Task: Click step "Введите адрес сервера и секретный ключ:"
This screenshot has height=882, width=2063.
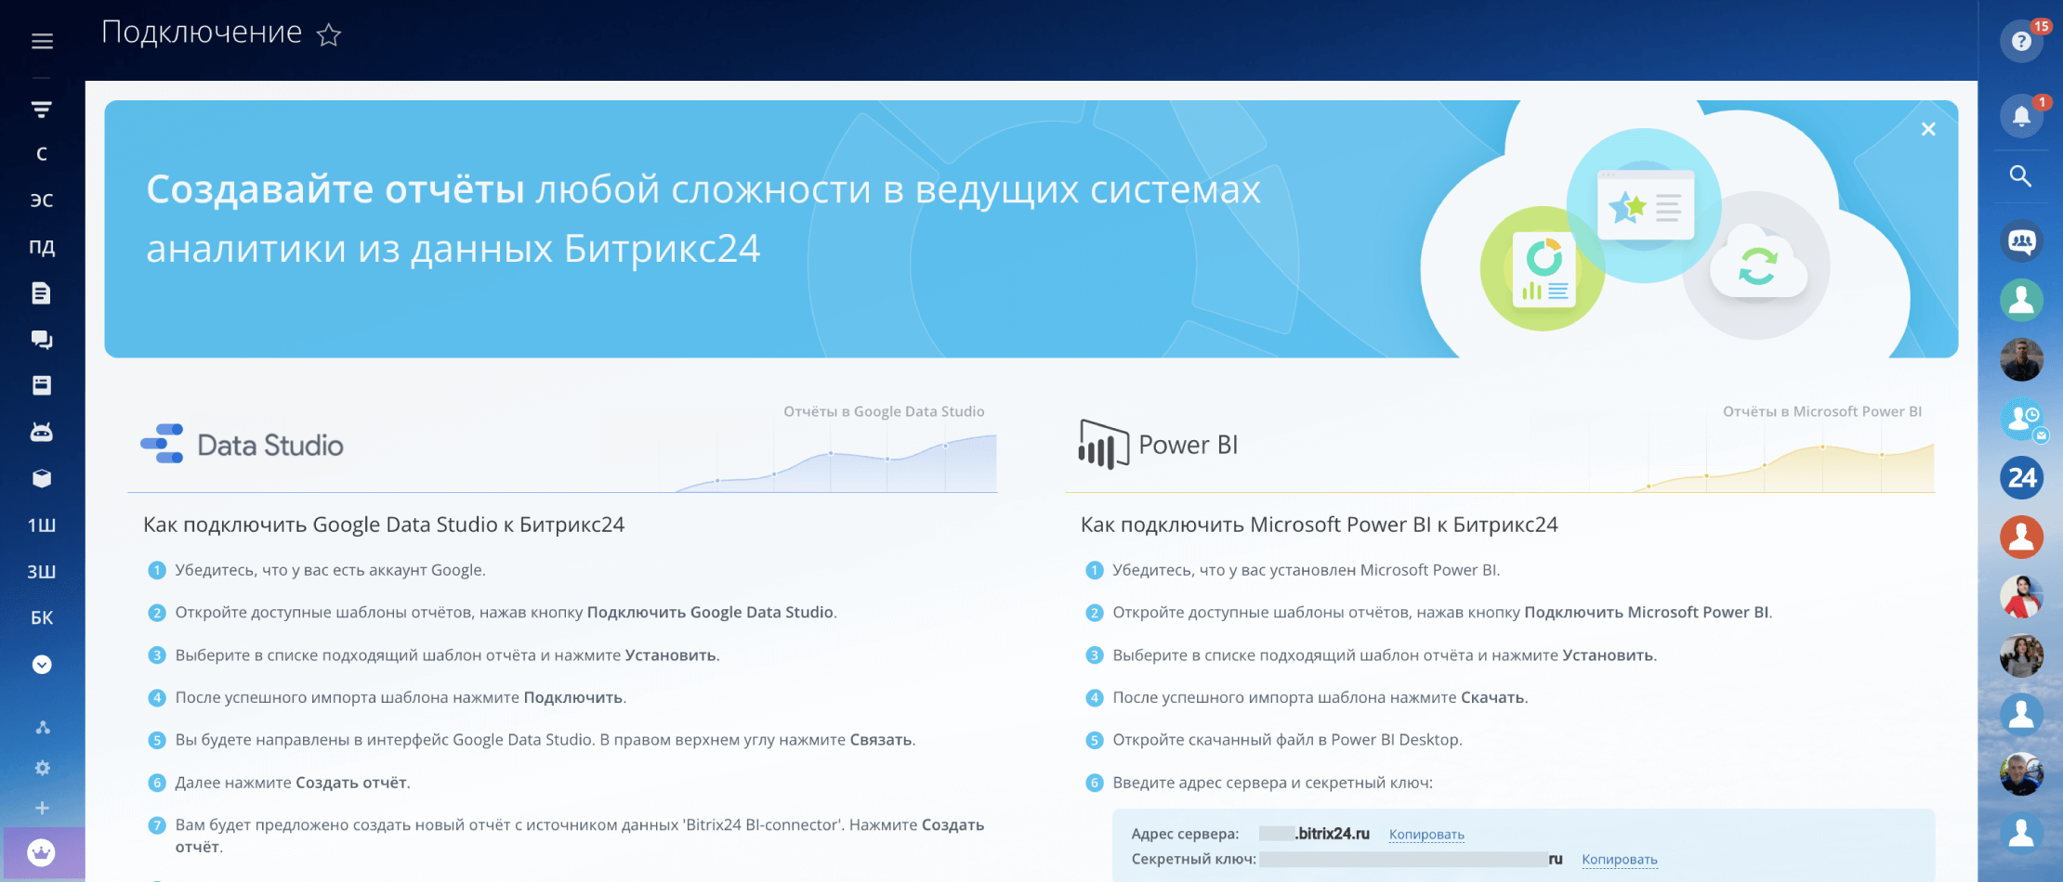Action: (1272, 783)
